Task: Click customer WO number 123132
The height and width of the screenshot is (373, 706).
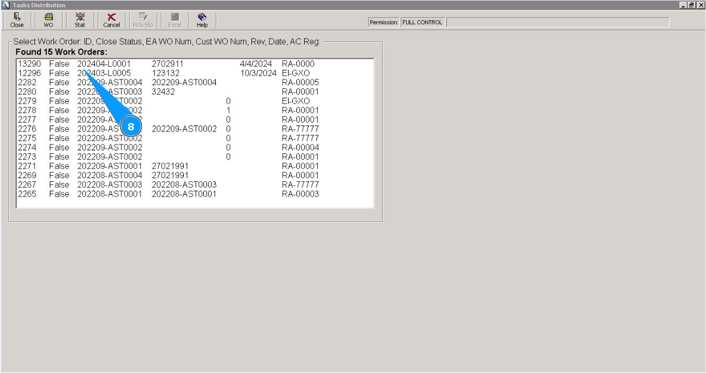Action: pyautogui.click(x=166, y=73)
